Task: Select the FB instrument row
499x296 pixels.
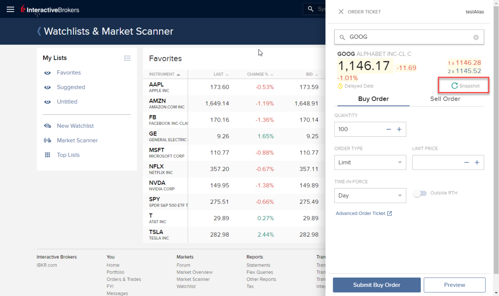Action: [234, 120]
